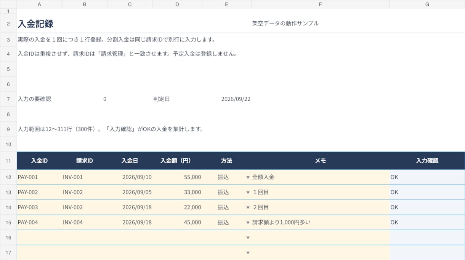
Task: Open the method dropdown arrow in row 17
Action: [x=248, y=253]
